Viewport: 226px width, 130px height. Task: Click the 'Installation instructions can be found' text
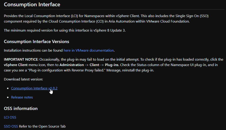click(x=33, y=50)
